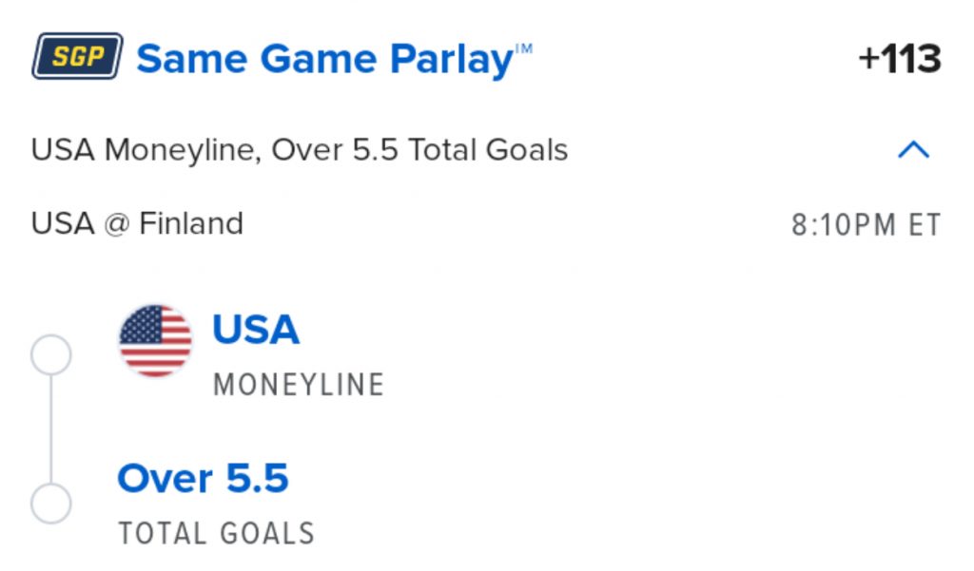Click the 8:10PM ET start time
Image resolution: width=974 pixels, height=571 pixels.
tap(866, 225)
